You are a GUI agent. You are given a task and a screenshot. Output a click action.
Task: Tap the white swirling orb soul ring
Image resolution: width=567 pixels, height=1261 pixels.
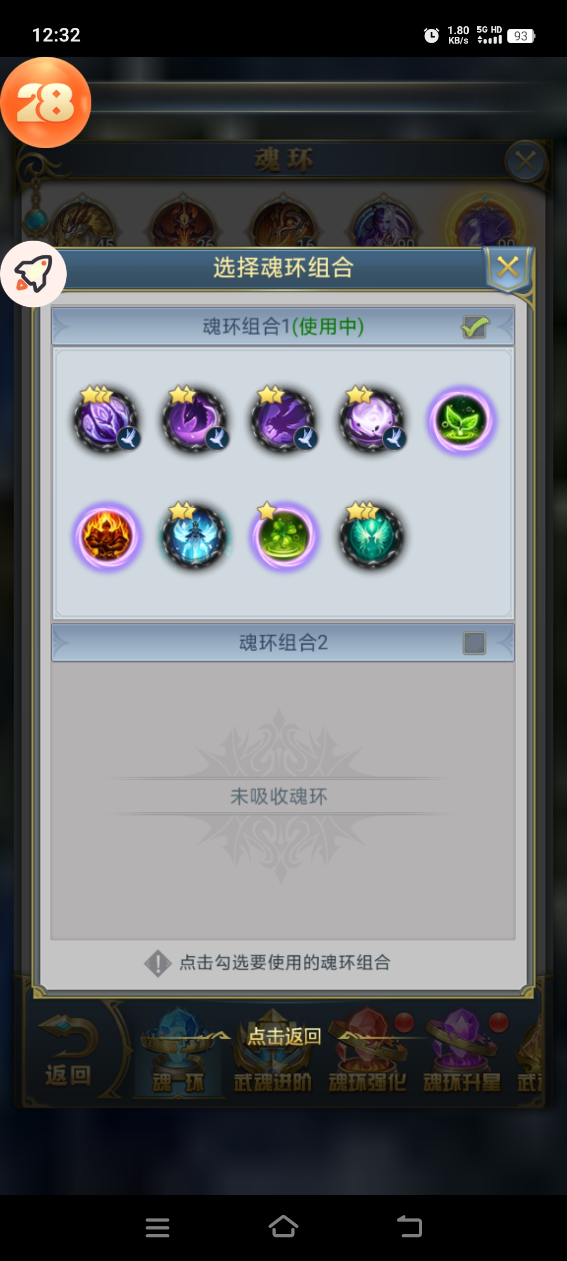click(373, 420)
